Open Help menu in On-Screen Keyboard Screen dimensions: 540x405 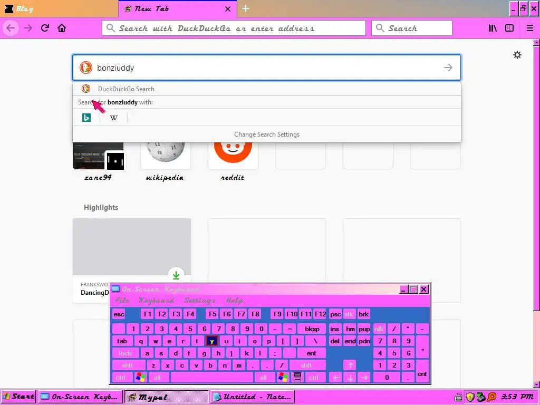click(234, 300)
